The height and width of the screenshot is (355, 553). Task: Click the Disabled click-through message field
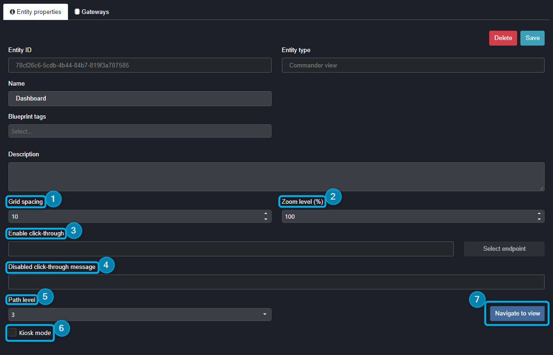coord(275,281)
